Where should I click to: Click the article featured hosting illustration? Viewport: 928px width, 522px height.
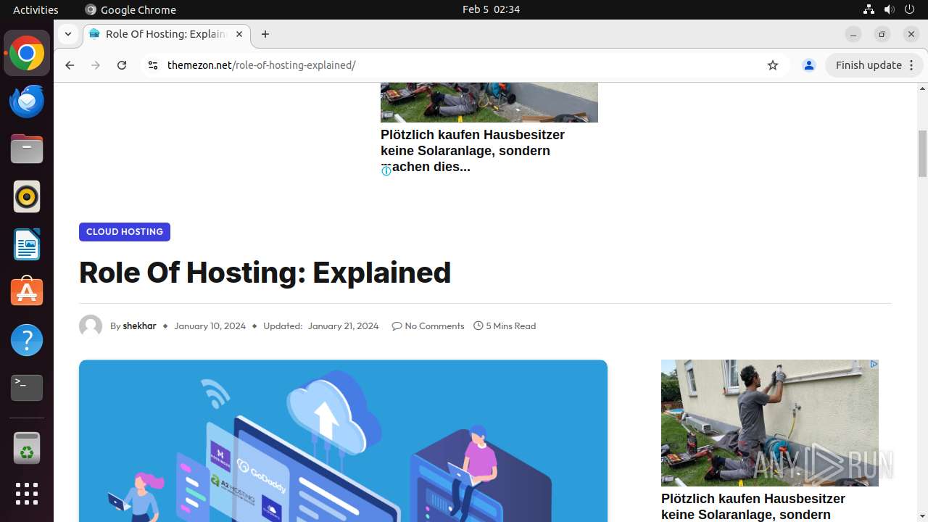pyautogui.click(x=343, y=441)
